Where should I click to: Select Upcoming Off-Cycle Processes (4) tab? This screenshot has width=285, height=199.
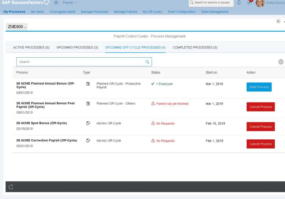135,47
